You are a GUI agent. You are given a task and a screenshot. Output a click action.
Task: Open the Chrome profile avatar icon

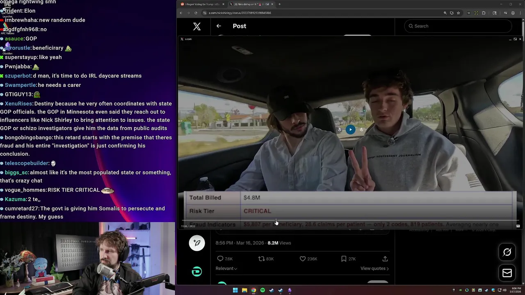pyautogui.click(x=513, y=13)
